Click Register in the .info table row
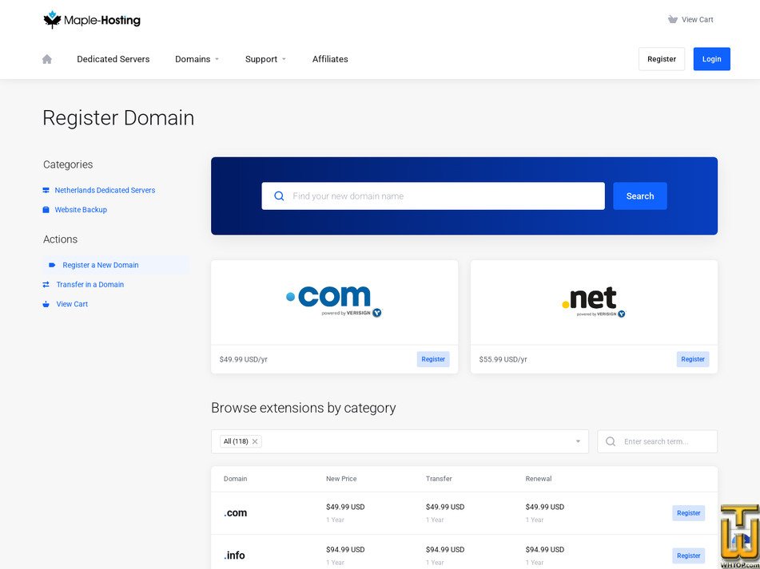 pos(688,555)
